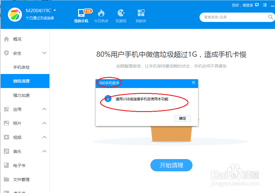275x193 pixels.
Task: Open 手机体检 in the sidebar
Action: [25, 67]
